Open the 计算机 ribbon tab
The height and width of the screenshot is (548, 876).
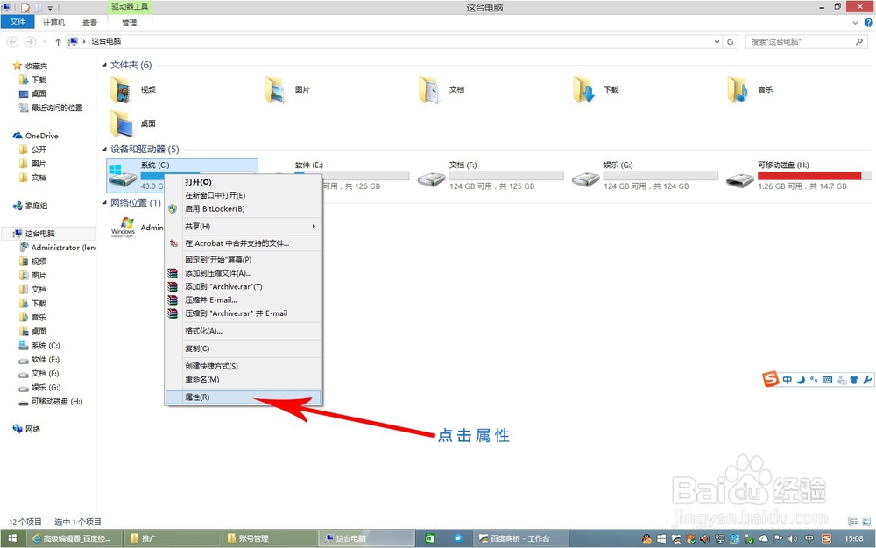(53, 22)
